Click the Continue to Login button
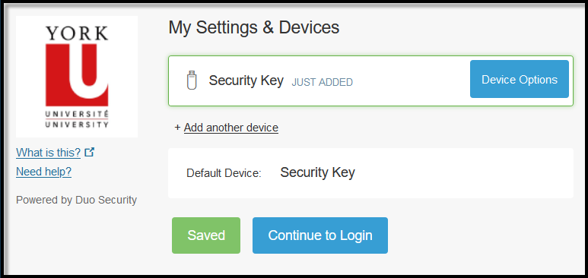 point(320,235)
